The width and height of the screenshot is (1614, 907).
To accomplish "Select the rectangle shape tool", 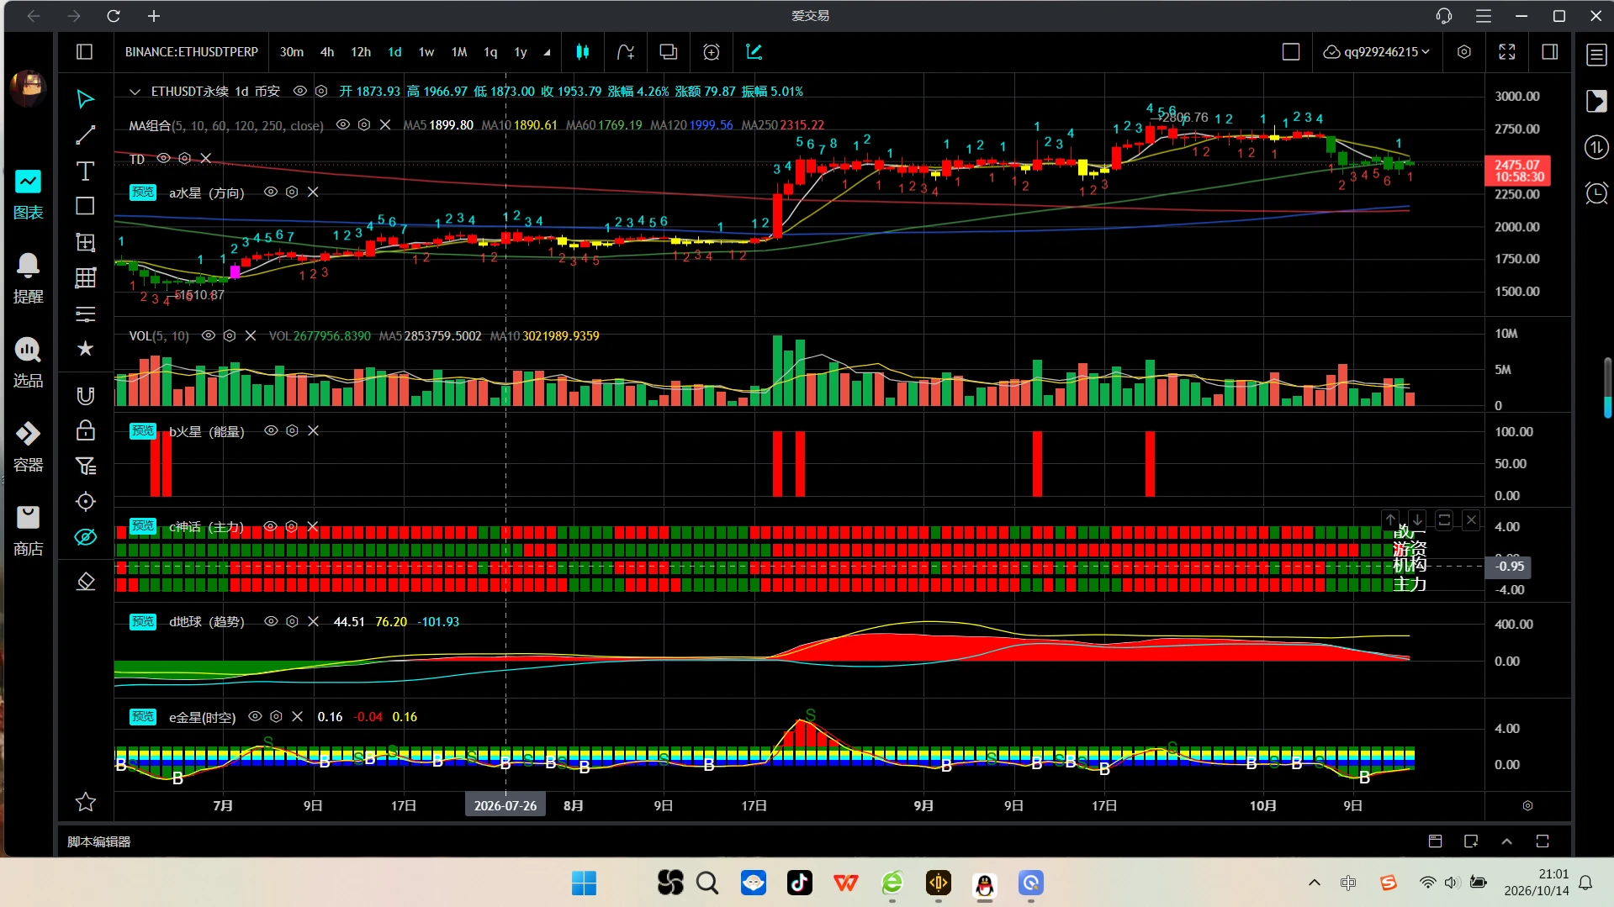I will pos(85,207).
